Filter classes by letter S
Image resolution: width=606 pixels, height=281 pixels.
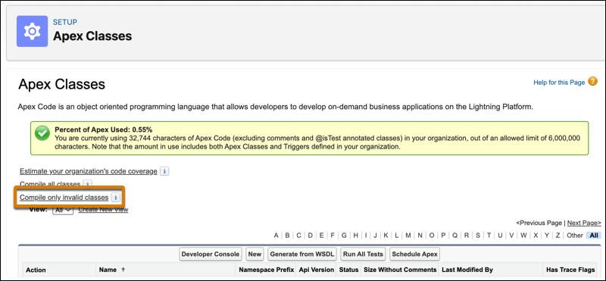point(478,236)
